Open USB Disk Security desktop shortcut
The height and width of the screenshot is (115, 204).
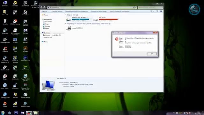[x=15, y=22]
